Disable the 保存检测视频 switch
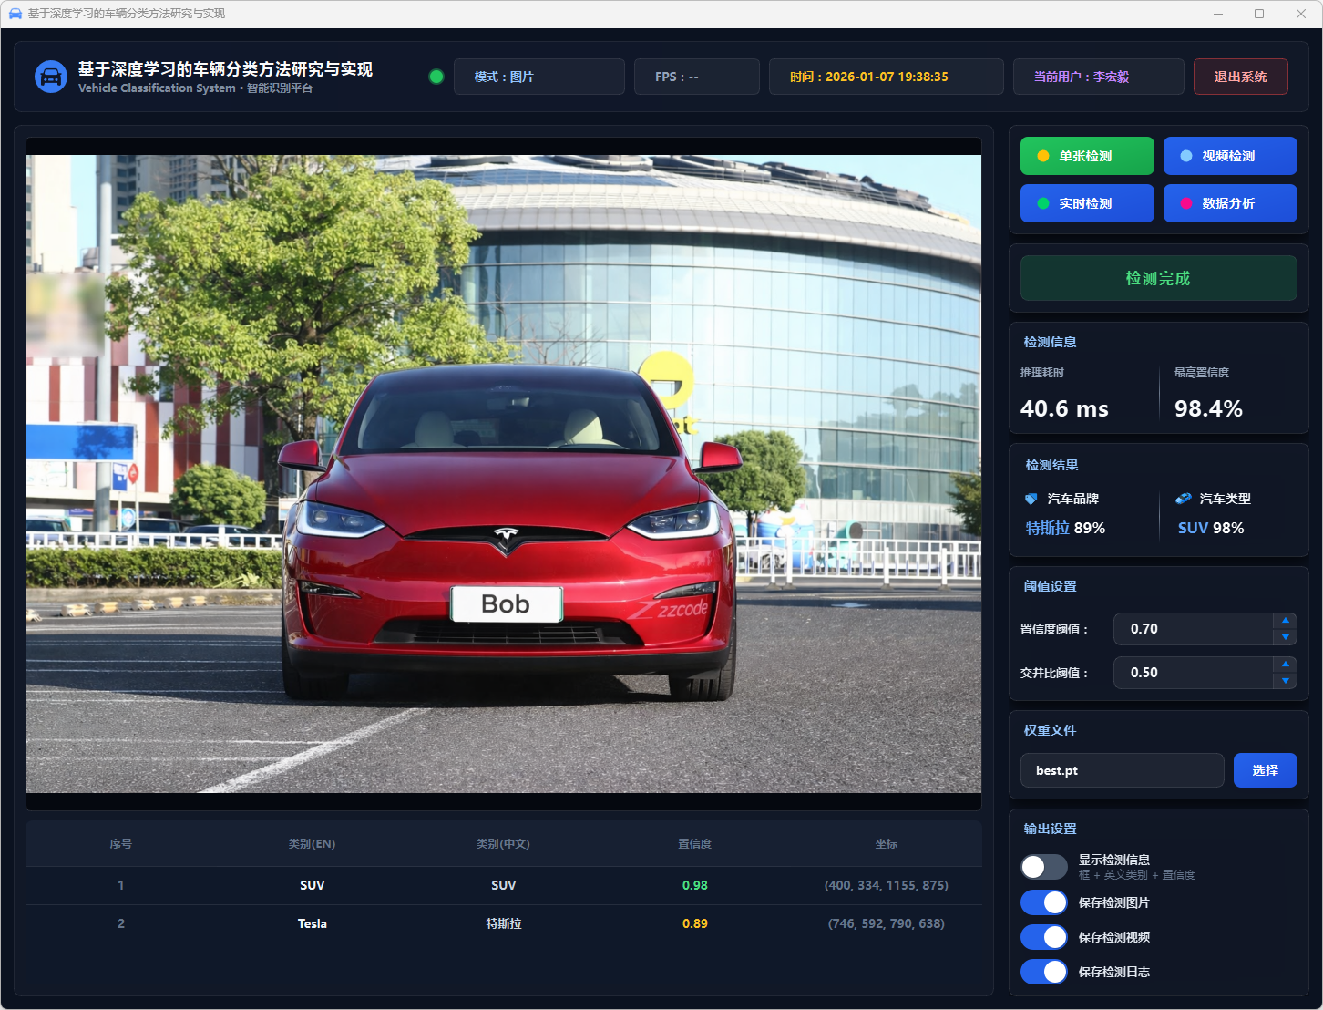The image size is (1323, 1010). point(1044,937)
